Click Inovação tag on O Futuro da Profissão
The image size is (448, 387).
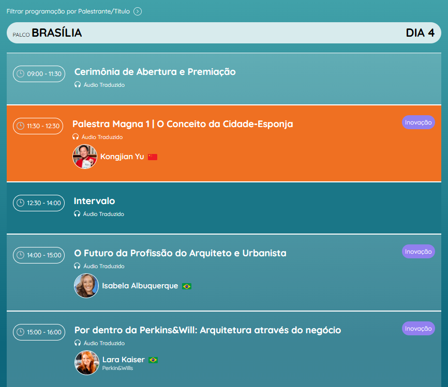pyautogui.click(x=419, y=252)
